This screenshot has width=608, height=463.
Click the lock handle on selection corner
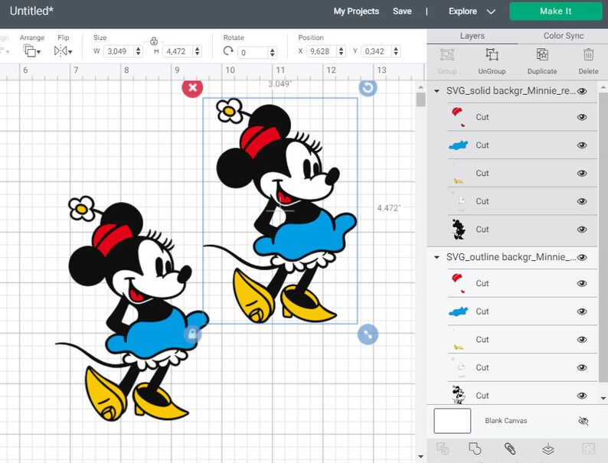click(192, 334)
